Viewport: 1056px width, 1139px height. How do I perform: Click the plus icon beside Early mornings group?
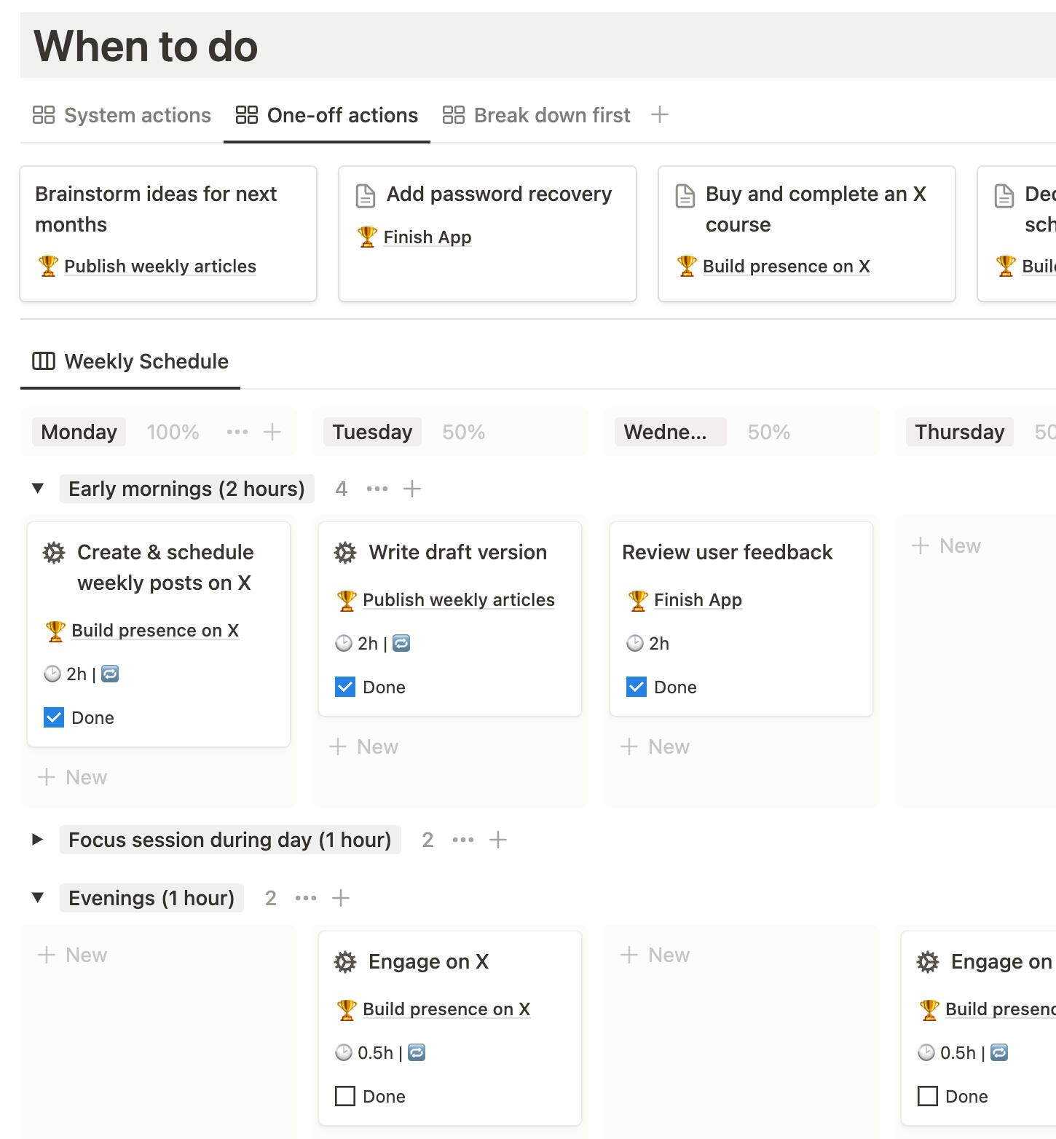point(412,489)
